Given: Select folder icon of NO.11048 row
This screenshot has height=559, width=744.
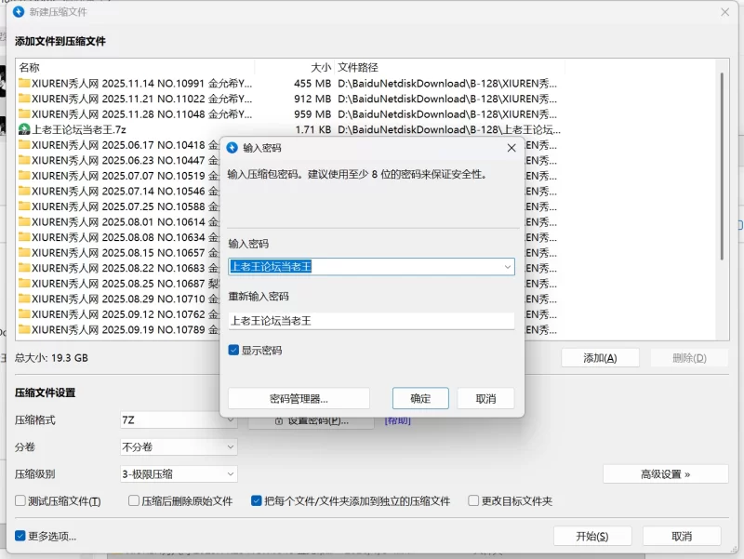Looking at the screenshot, I should coord(24,113).
